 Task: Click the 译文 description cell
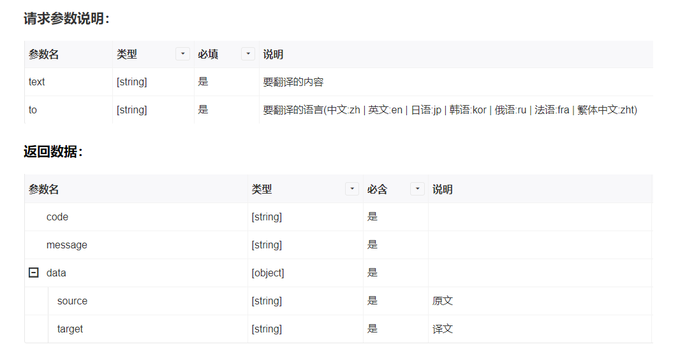pos(443,329)
